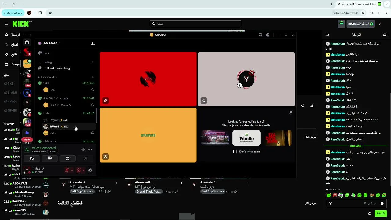The height and width of the screenshot is (220, 391).
Task: Open the Kick sidebar hamburger menu
Action: (6, 24)
